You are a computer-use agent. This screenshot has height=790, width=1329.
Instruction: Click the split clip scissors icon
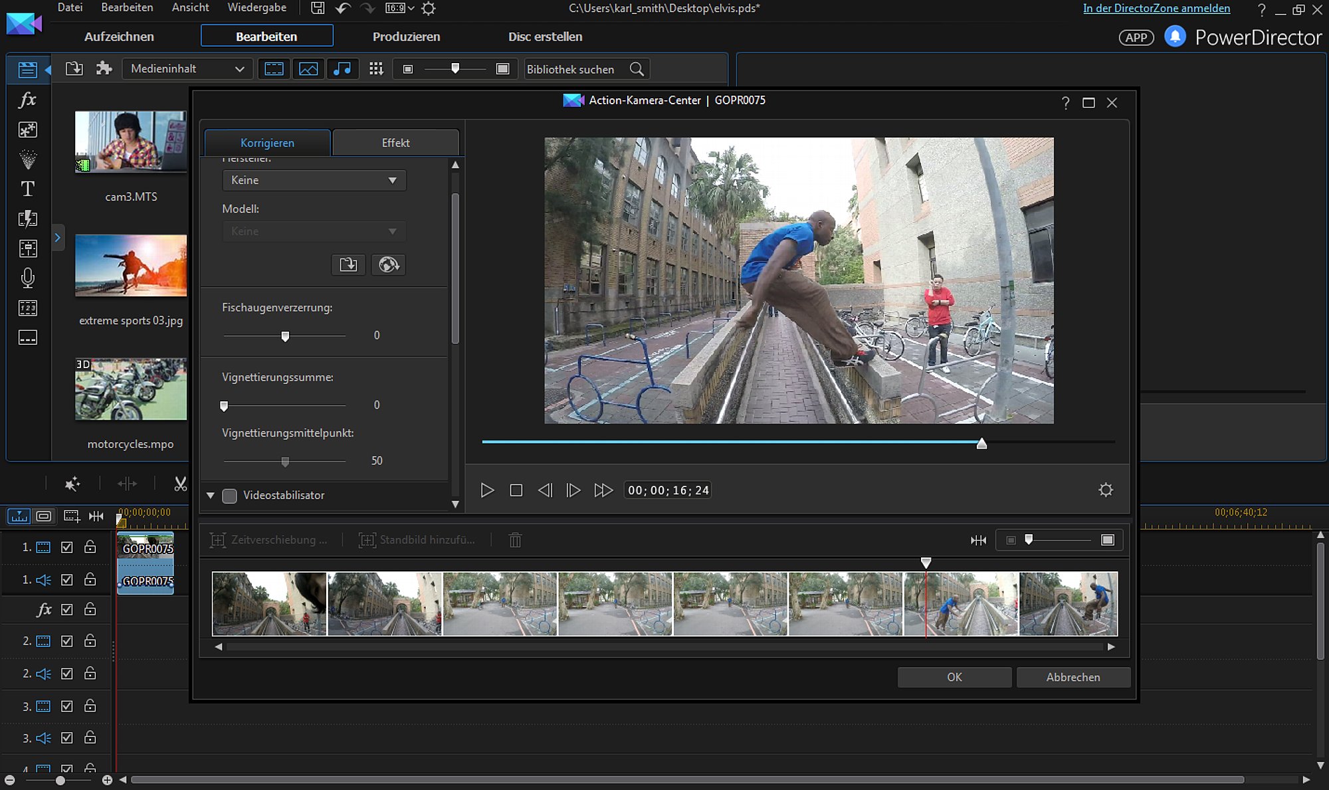180,484
